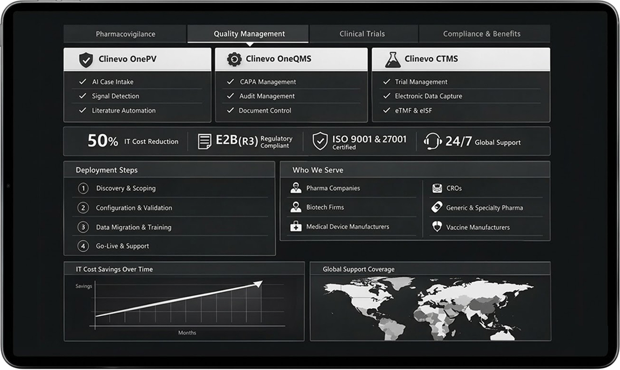Click step 3 circle for Data Migration
The image size is (620, 370).
pyautogui.click(x=83, y=227)
